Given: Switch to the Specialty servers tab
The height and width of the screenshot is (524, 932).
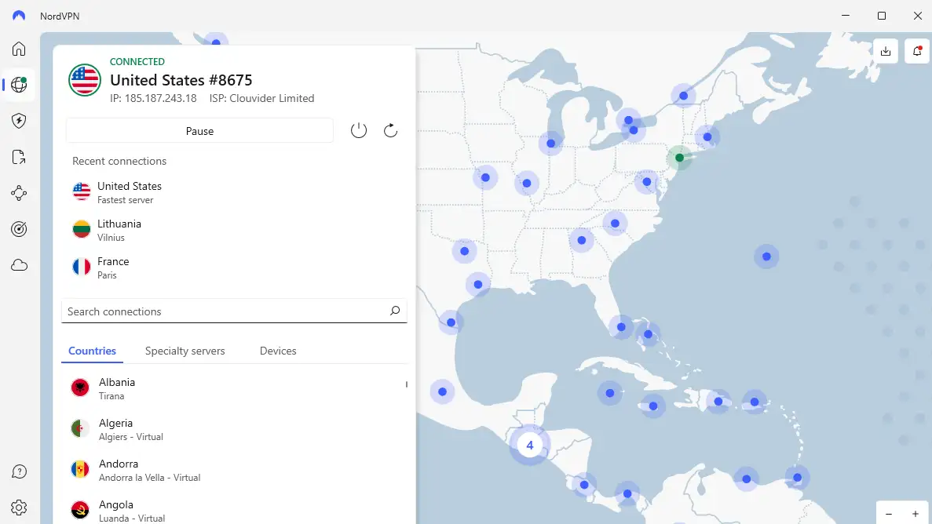Looking at the screenshot, I should tap(185, 351).
